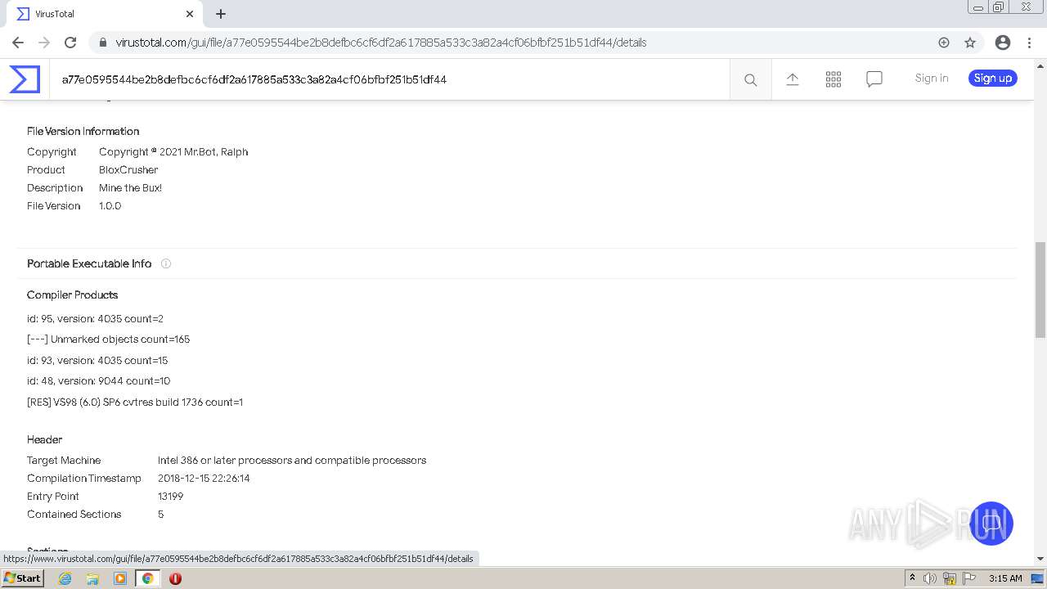Reload the page
1047x589 pixels.
pyautogui.click(x=70, y=43)
